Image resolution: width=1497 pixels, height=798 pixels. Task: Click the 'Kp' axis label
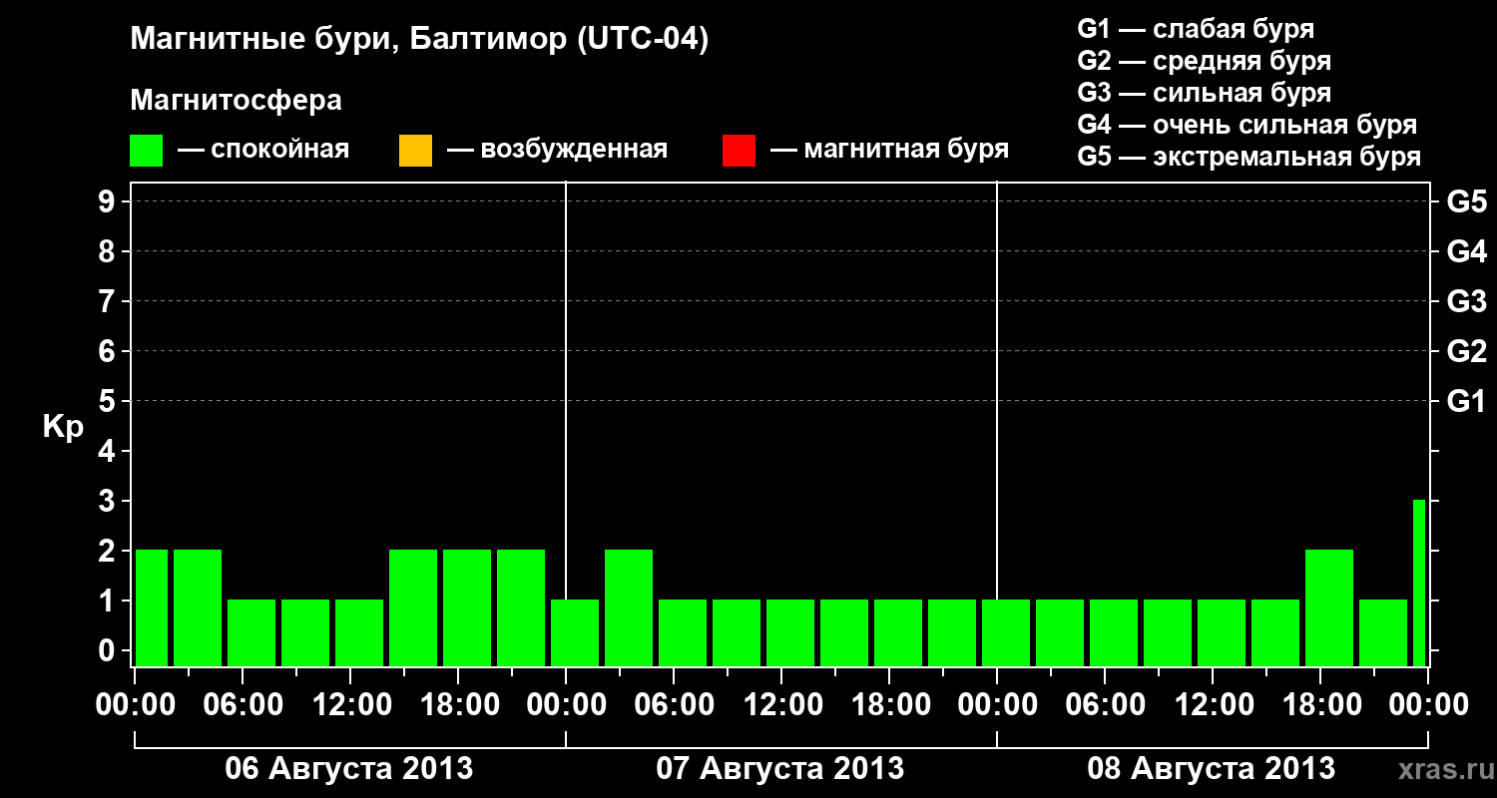point(63,427)
